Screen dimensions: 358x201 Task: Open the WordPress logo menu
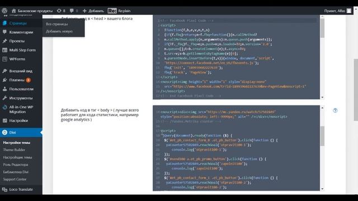4,11
